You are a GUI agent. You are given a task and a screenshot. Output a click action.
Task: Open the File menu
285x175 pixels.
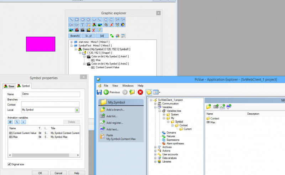[x=106, y=86]
